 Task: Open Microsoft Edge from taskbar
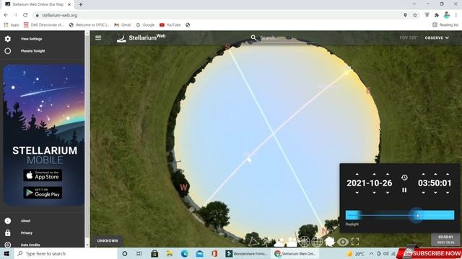(185, 253)
